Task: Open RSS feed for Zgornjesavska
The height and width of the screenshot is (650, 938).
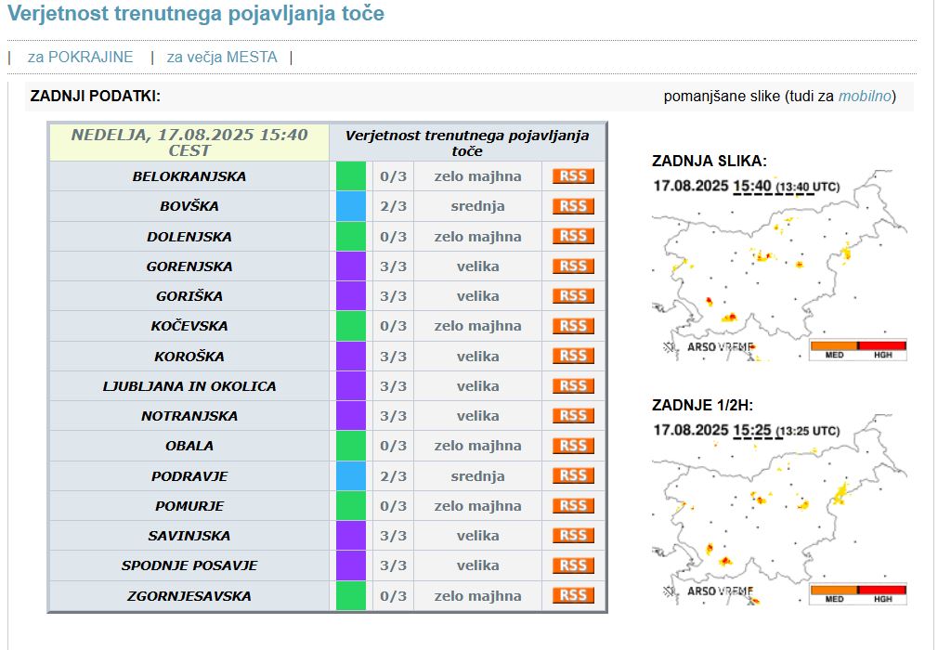Action: point(573,595)
